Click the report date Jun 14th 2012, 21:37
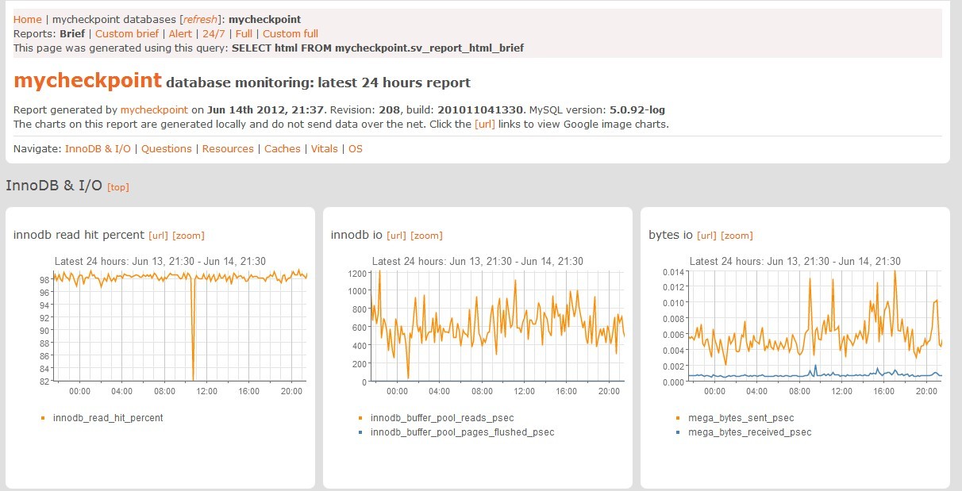Image resolution: width=962 pixels, height=491 pixels. [266, 109]
